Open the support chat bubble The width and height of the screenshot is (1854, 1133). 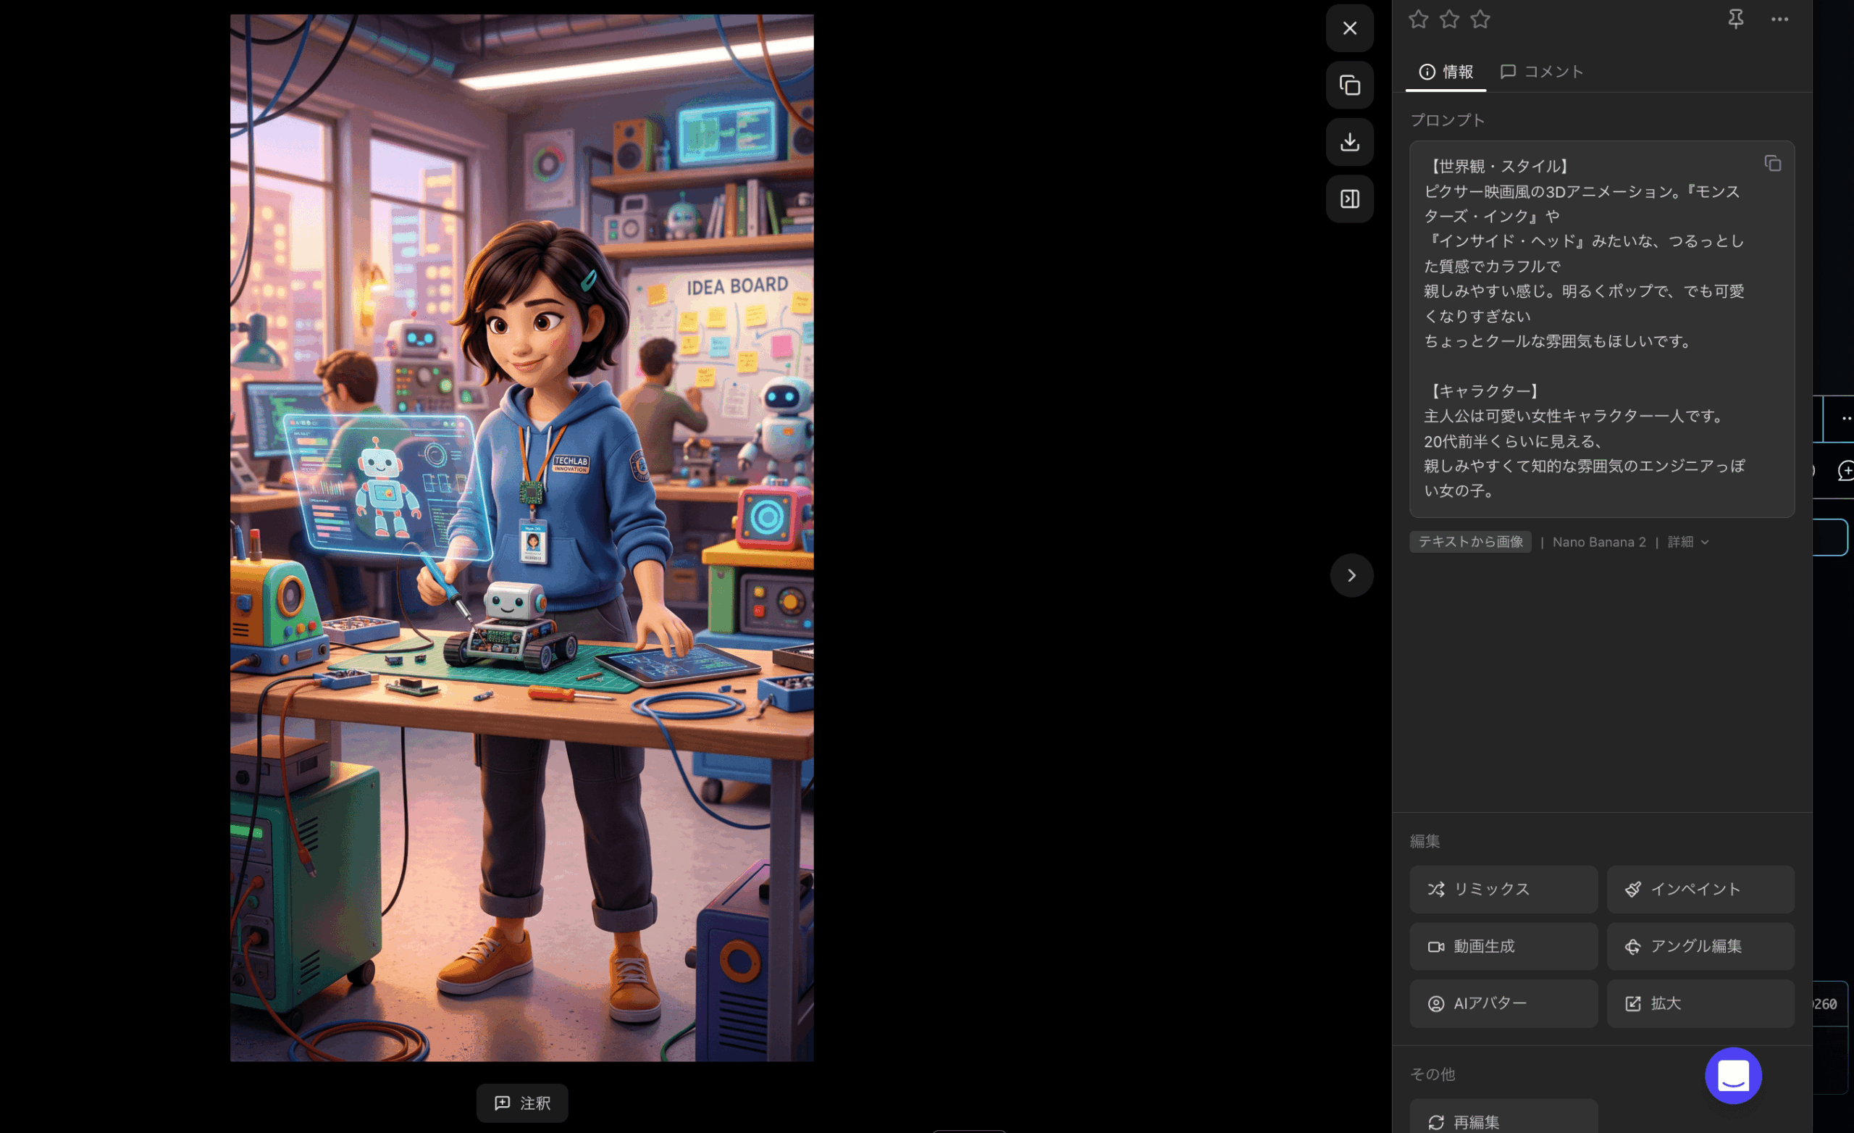pos(1732,1075)
